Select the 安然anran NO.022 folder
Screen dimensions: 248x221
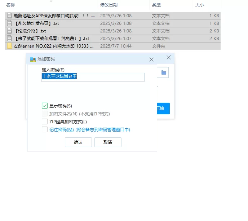pyautogui.click(x=113, y=46)
